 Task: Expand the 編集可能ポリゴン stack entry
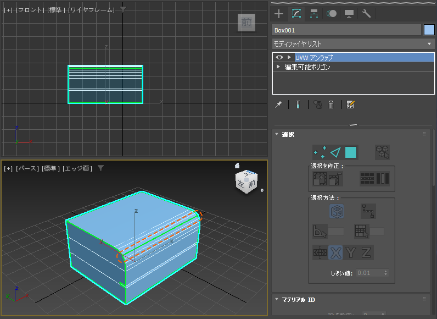click(x=278, y=67)
